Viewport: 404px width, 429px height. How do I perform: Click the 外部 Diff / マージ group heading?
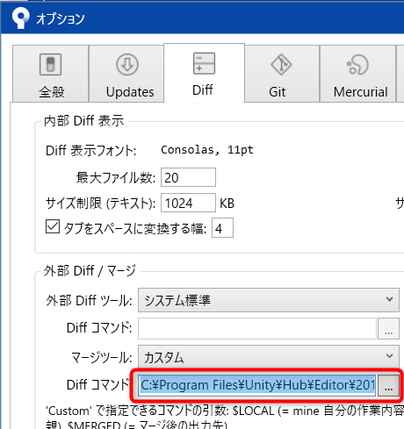[90, 270]
